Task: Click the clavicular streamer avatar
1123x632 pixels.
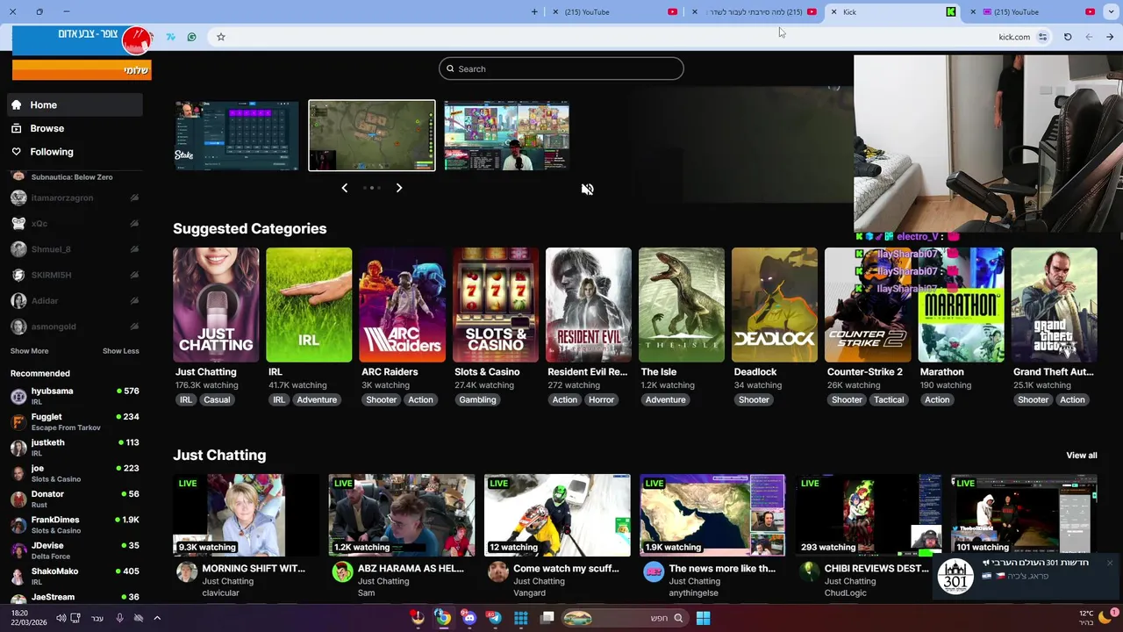Action: [x=187, y=572]
